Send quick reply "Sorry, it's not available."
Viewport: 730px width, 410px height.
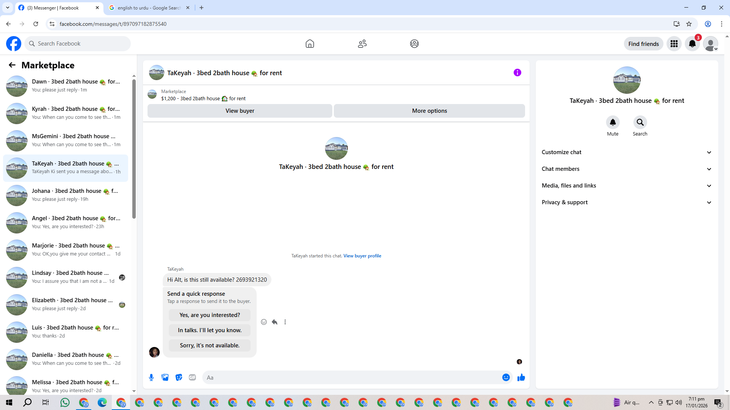(209, 345)
